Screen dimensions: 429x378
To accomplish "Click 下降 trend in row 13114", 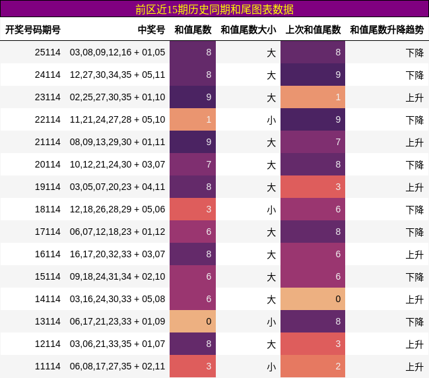I will [414, 322].
